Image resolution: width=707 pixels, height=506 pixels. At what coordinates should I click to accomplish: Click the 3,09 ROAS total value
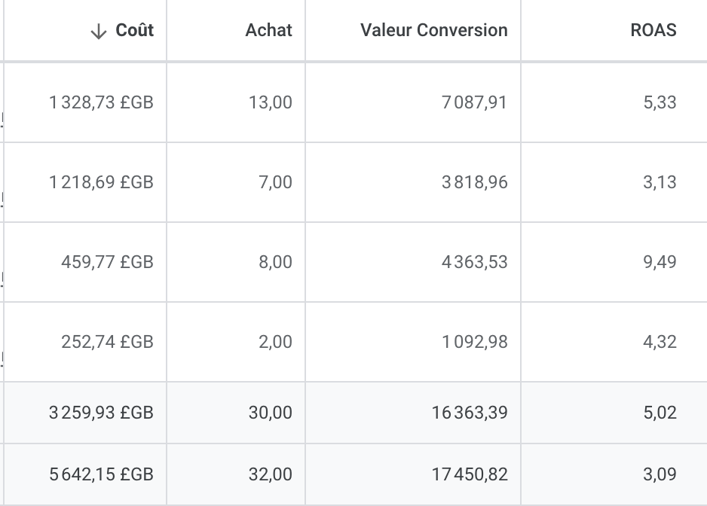[660, 474]
